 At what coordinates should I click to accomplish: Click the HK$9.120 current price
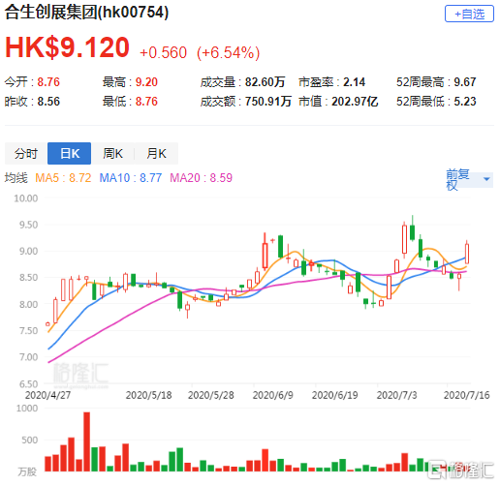(x=67, y=47)
